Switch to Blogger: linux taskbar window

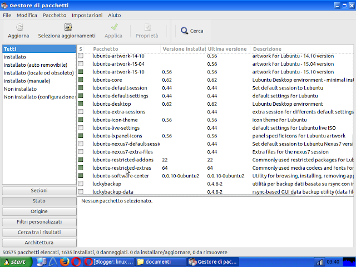point(109,262)
